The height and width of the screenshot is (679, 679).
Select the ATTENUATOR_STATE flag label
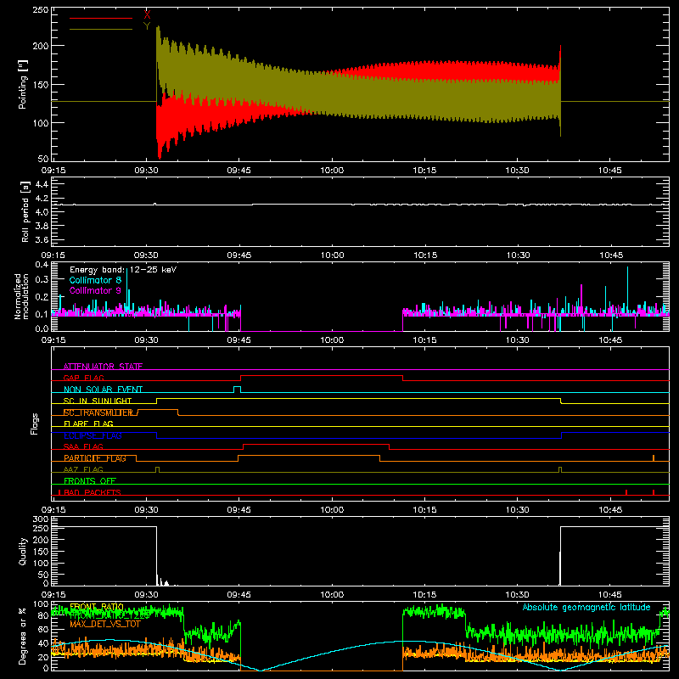click(103, 367)
